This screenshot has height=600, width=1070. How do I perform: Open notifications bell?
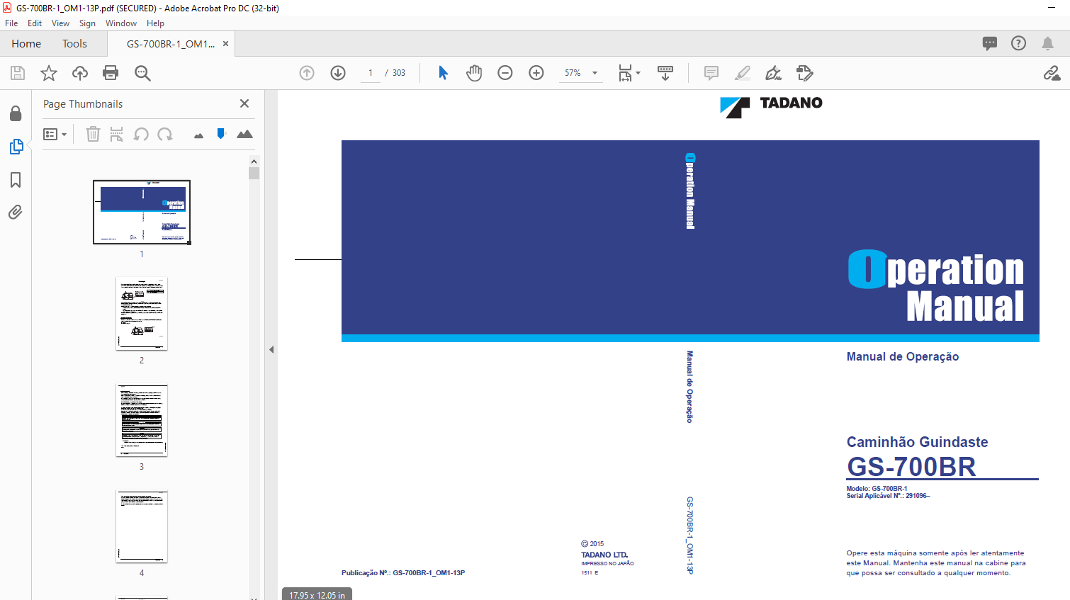[1047, 43]
